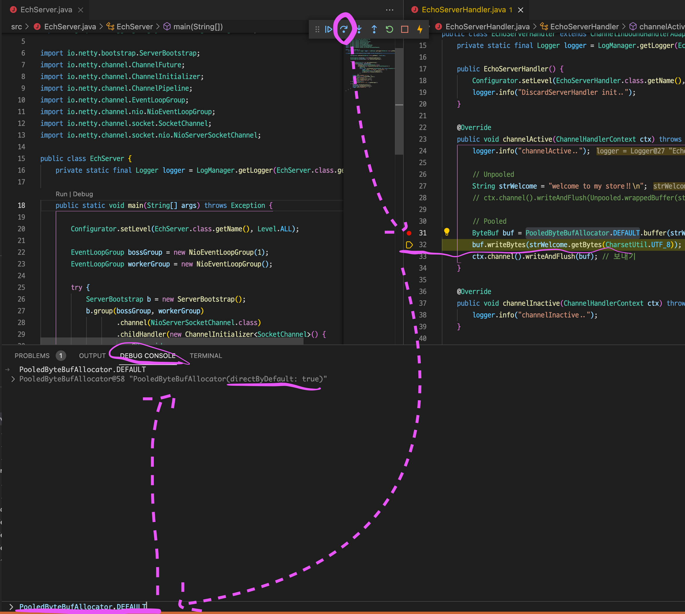
Task: Click the Step Into arrow
Action: tap(359, 29)
